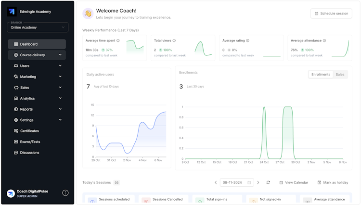This screenshot has width=361, height=206.
Task: Expand the Marketing submenu chevron
Action: (60, 77)
